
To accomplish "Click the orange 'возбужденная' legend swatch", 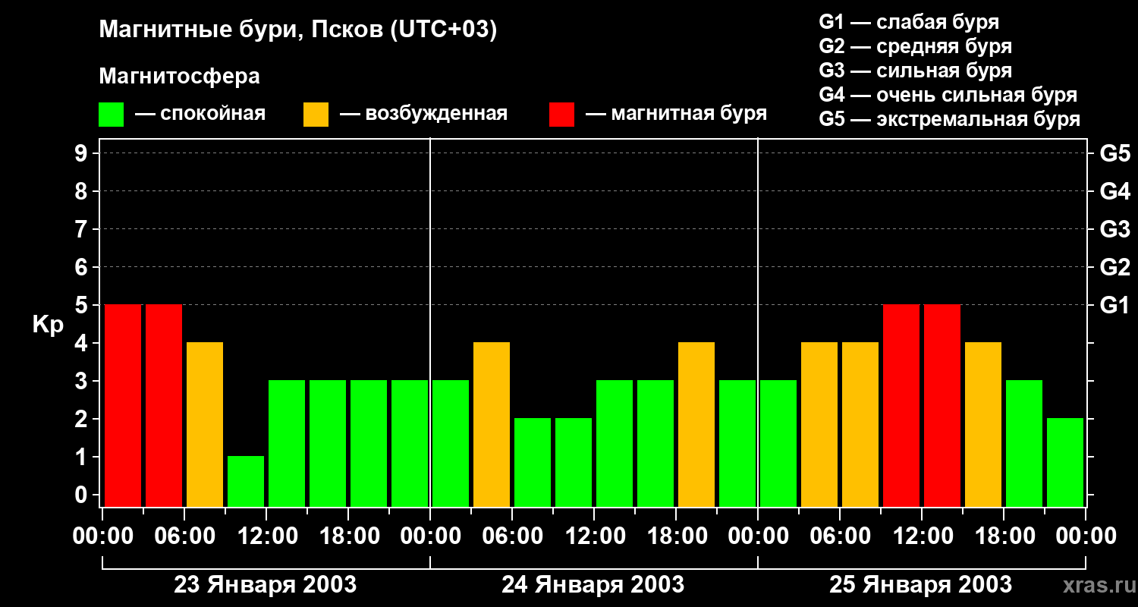I will 316,114.
